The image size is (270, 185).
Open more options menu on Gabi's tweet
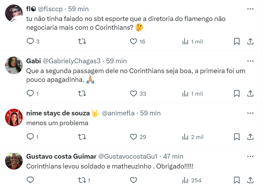click(x=250, y=61)
